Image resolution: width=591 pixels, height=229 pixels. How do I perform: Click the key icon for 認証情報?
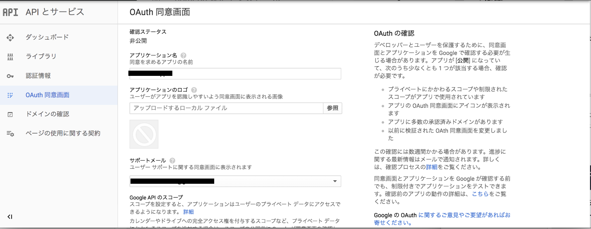(x=10, y=76)
